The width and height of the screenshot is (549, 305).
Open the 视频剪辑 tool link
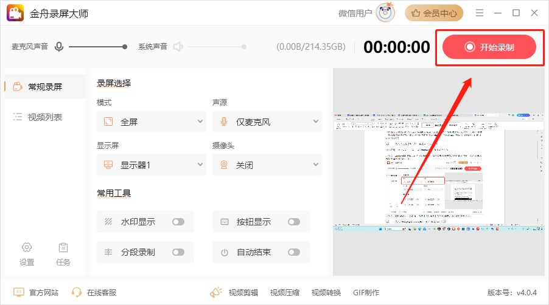(243, 292)
